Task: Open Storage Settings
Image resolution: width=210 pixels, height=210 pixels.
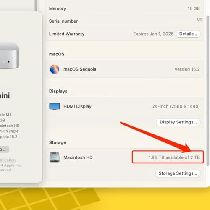Action: pos(178,173)
